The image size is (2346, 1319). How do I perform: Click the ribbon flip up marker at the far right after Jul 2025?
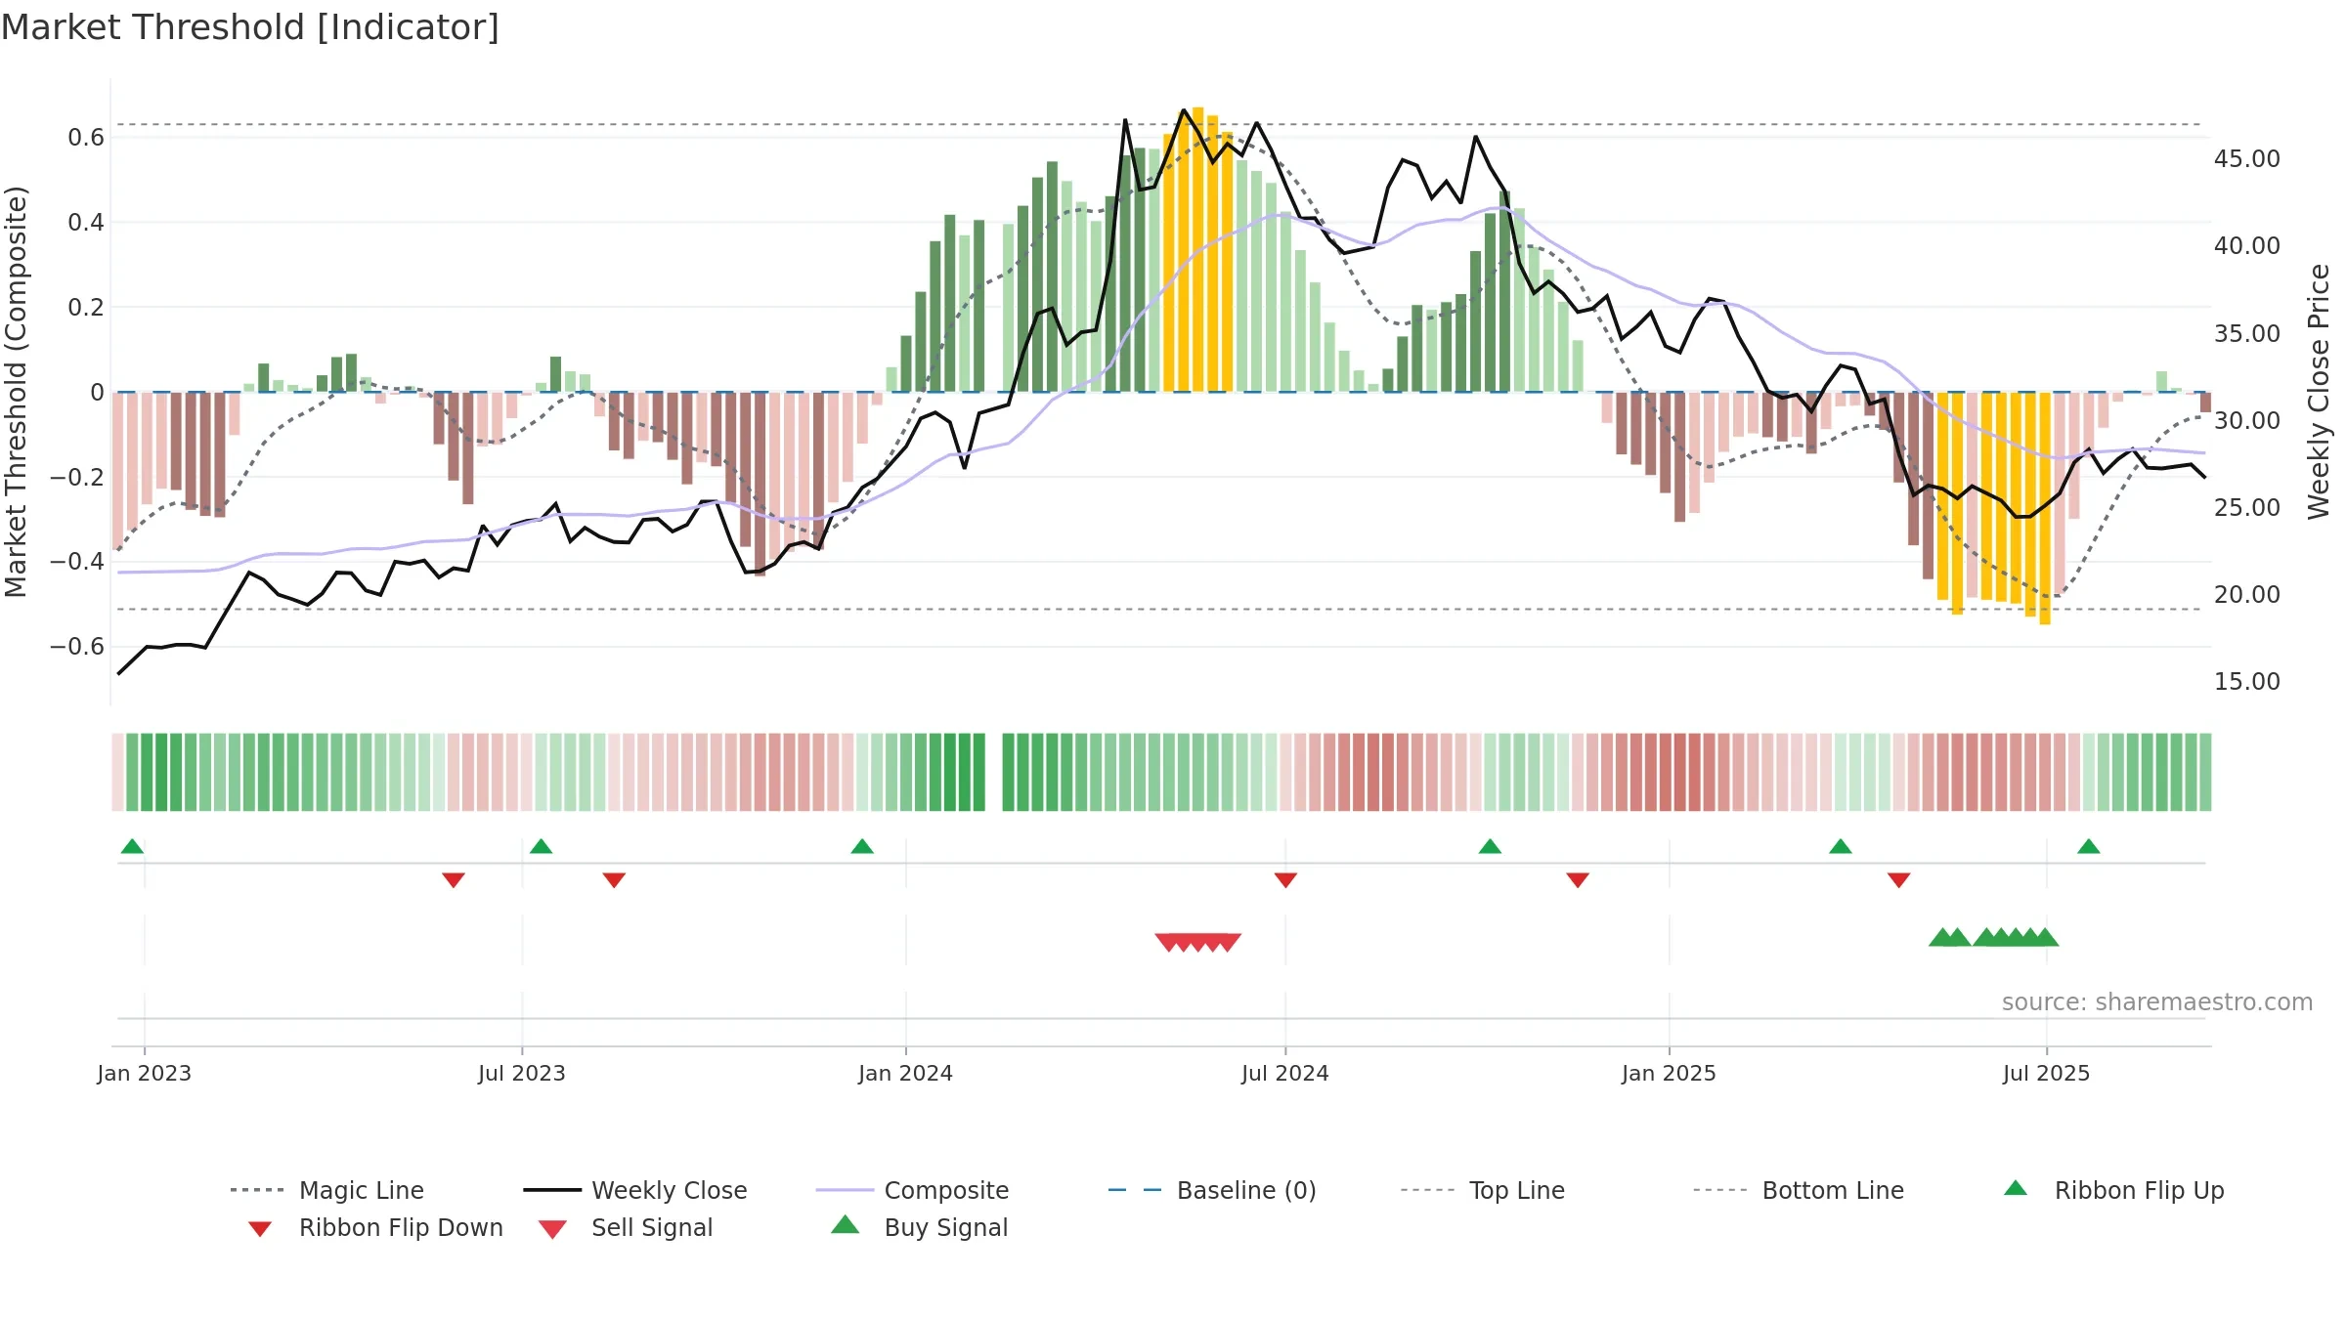2089,846
